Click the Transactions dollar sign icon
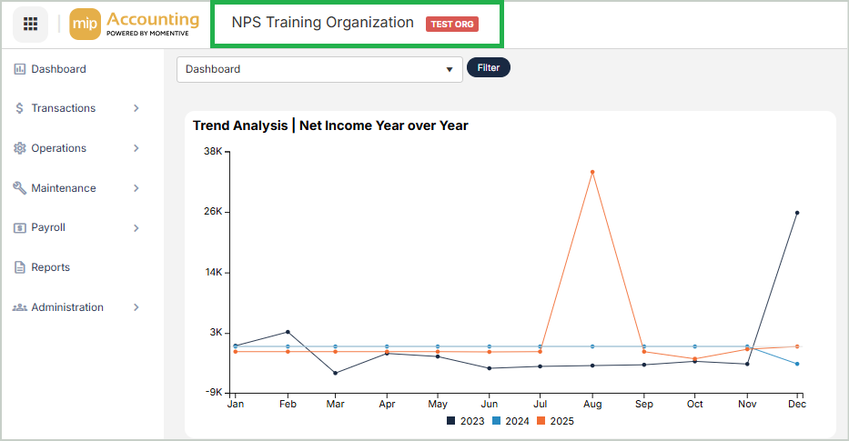Image resolution: width=849 pixels, height=441 pixels. tap(20, 108)
